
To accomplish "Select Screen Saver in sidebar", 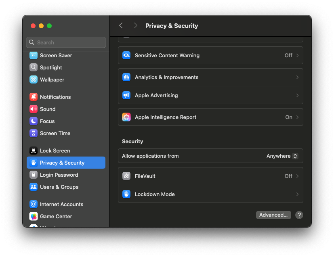I will pyautogui.click(x=66, y=56).
